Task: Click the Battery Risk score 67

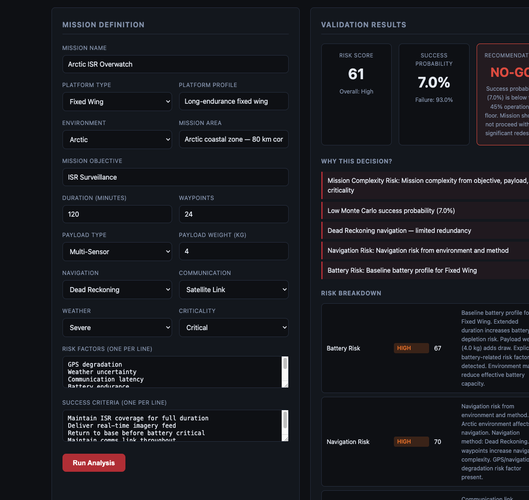Action: point(437,348)
